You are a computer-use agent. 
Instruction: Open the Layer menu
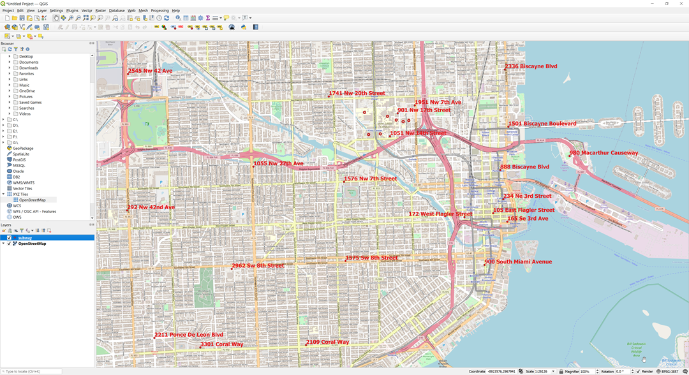42,11
